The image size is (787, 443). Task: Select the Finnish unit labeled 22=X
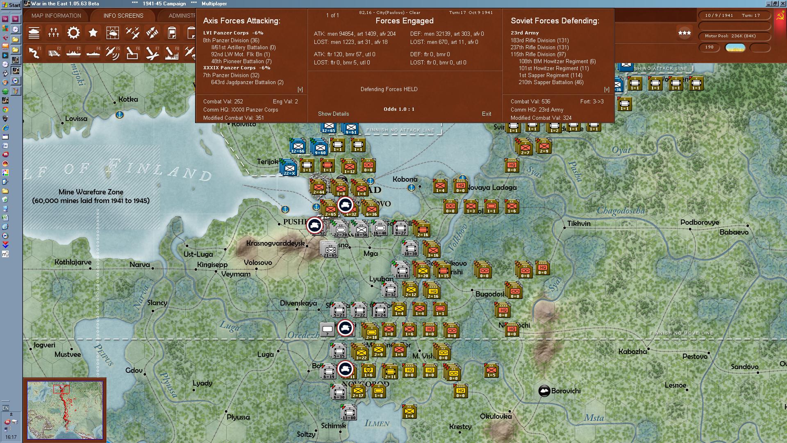click(289, 167)
